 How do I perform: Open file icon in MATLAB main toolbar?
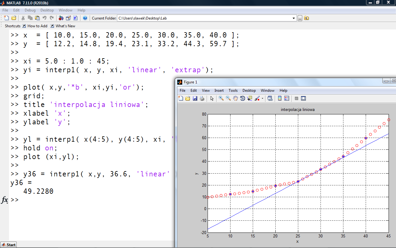(14, 18)
